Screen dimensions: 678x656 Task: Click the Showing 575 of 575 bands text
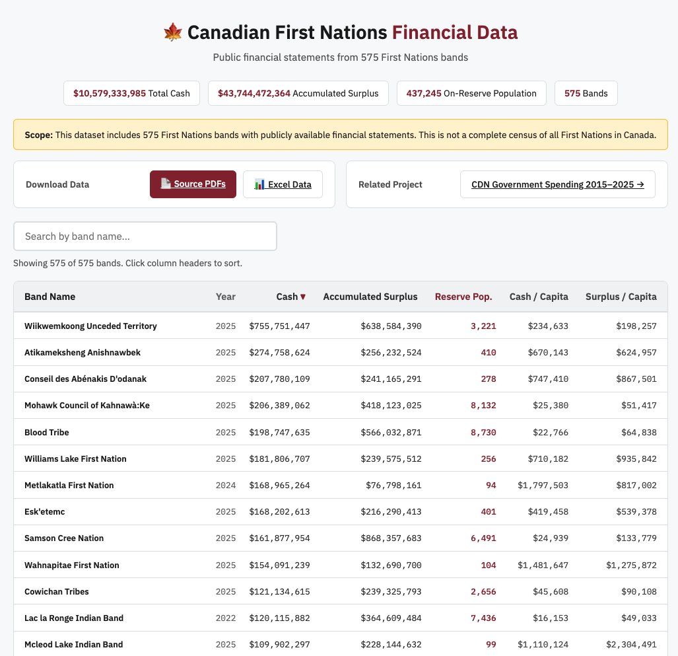pyautogui.click(x=127, y=263)
